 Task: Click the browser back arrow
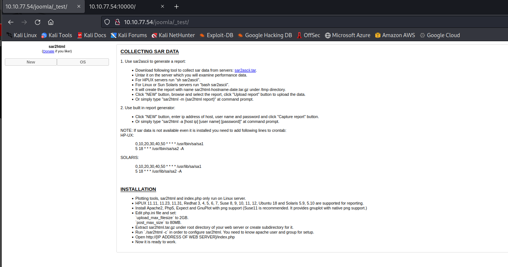(11, 22)
